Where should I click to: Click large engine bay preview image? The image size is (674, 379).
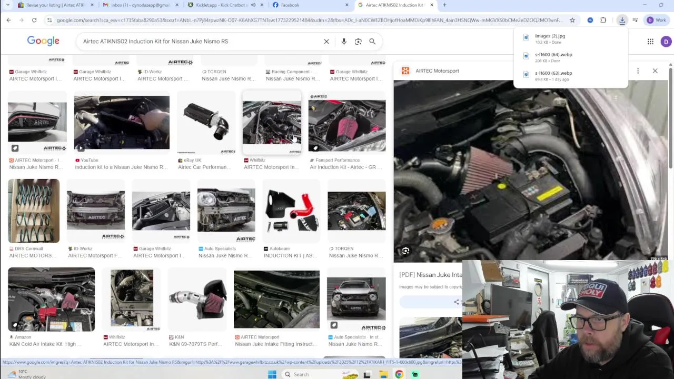pyautogui.click(x=531, y=171)
